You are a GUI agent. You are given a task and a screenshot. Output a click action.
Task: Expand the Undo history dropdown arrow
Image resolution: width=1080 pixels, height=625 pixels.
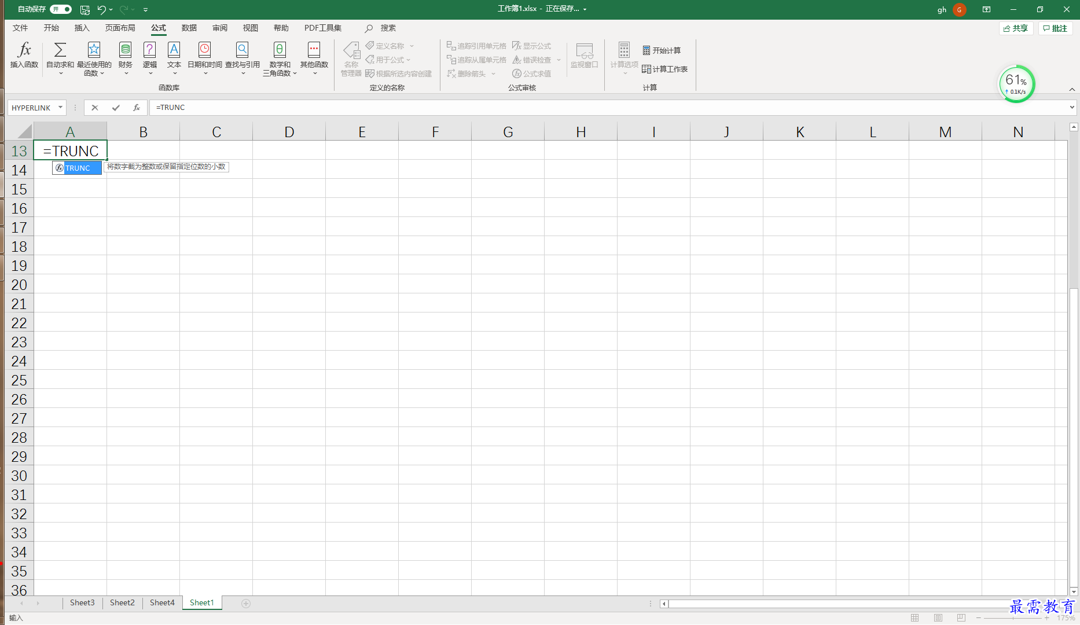click(x=111, y=9)
